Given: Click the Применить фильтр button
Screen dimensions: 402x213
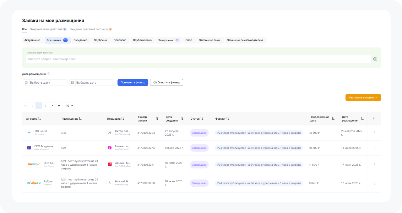Looking at the screenshot, I should [x=133, y=82].
